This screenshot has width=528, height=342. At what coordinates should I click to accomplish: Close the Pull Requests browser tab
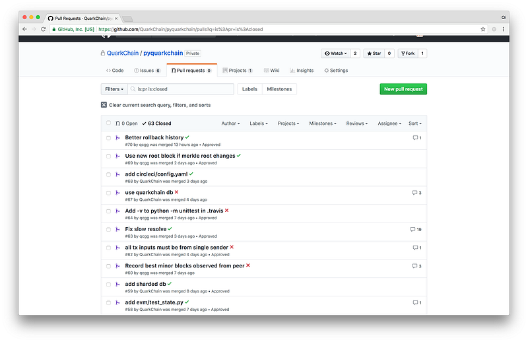click(x=116, y=18)
